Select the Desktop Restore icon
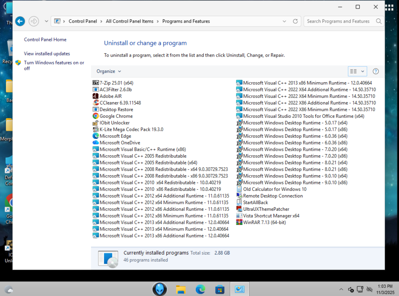This screenshot has height=296, width=399. [95, 109]
